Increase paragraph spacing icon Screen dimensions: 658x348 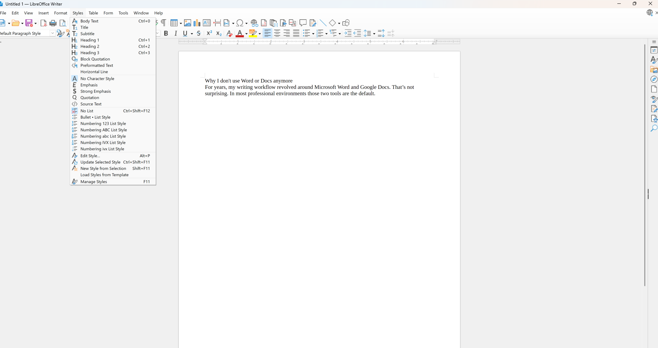[381, 33]
